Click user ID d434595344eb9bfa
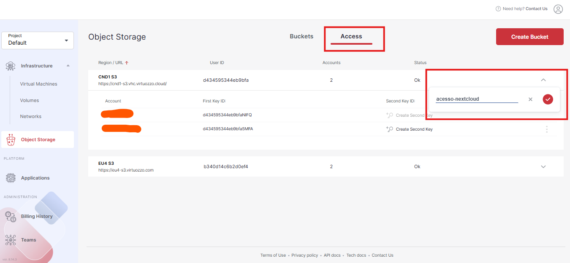 (x=226, y=80)
